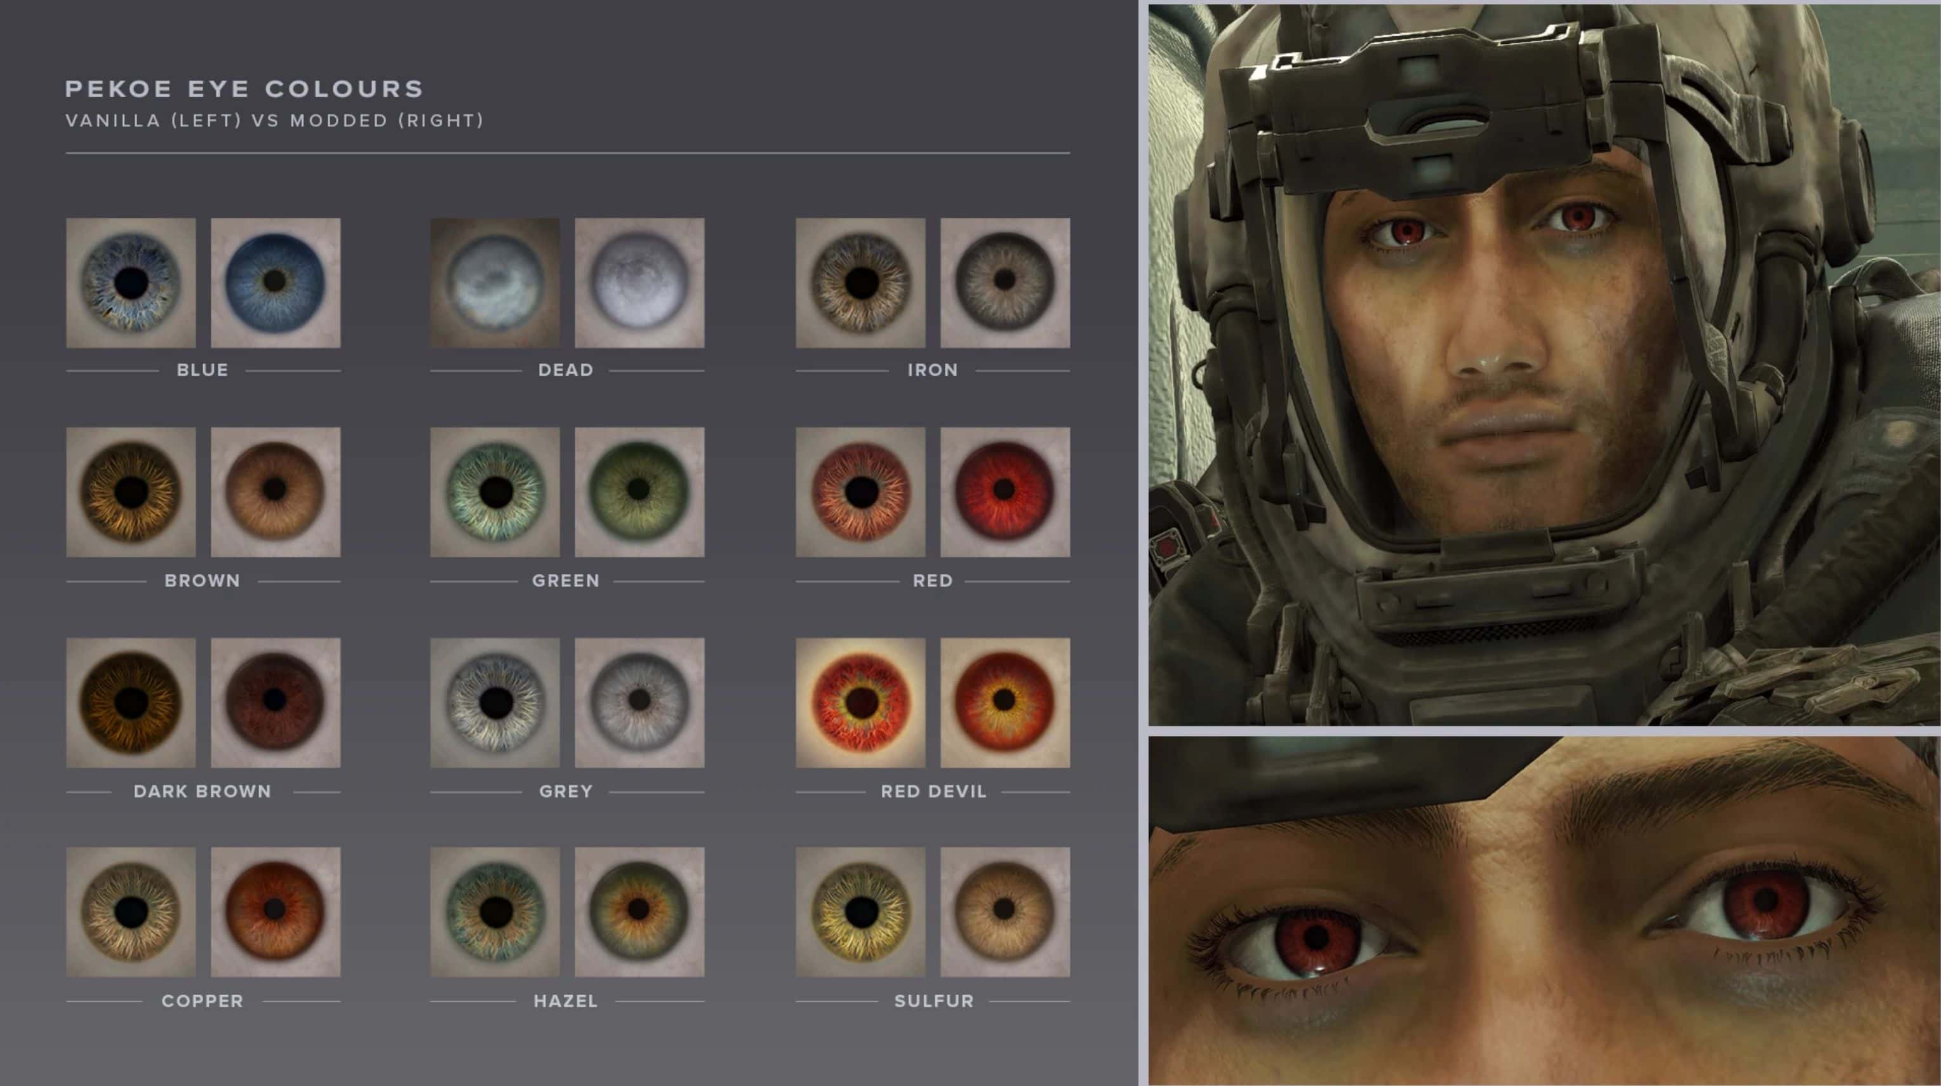Click the vanilla Dead eye thumbnail
Viewport: 1941px width, 1086px height.
(495, 283)
